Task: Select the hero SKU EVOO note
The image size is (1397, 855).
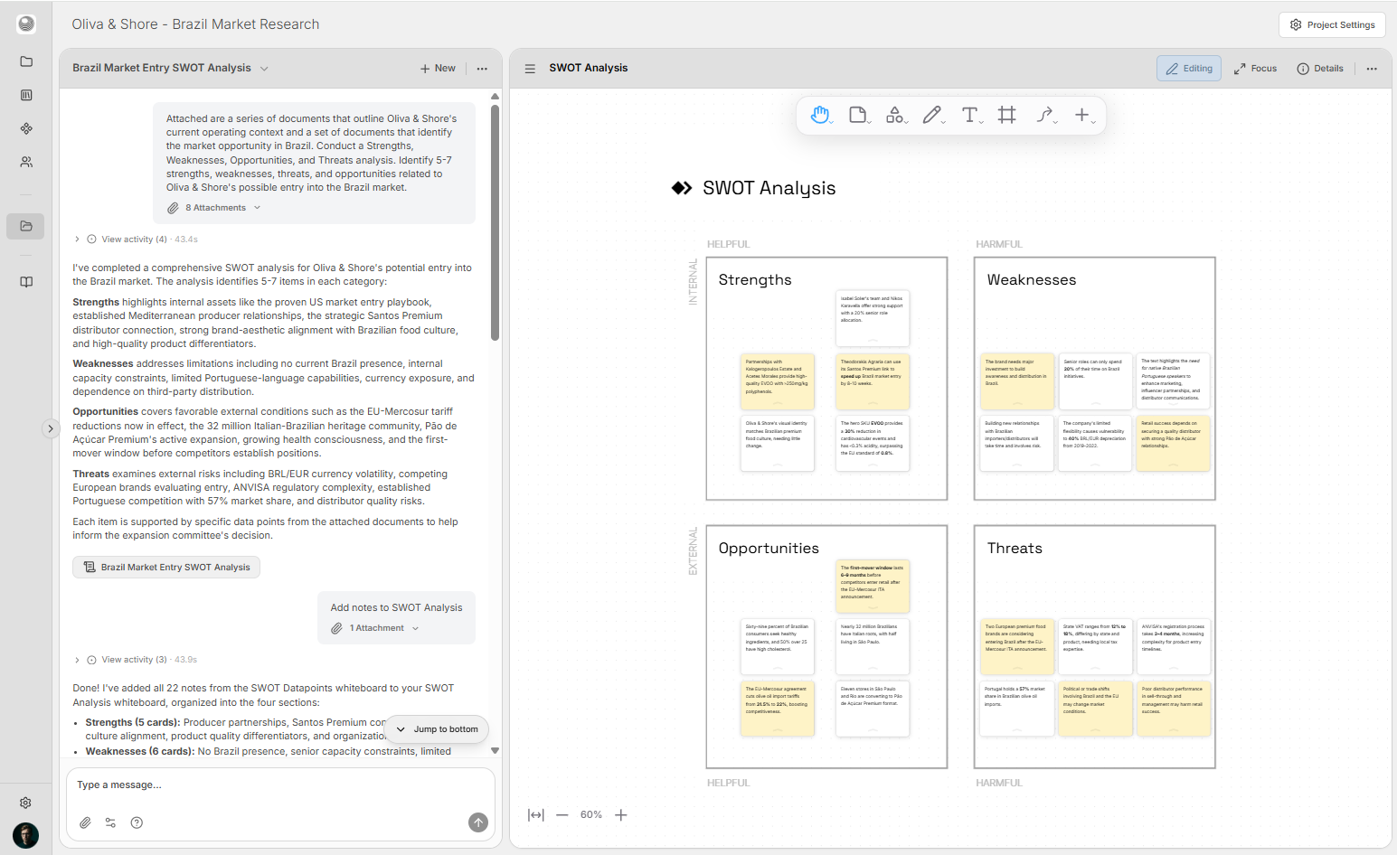Action: coord(873,444)
